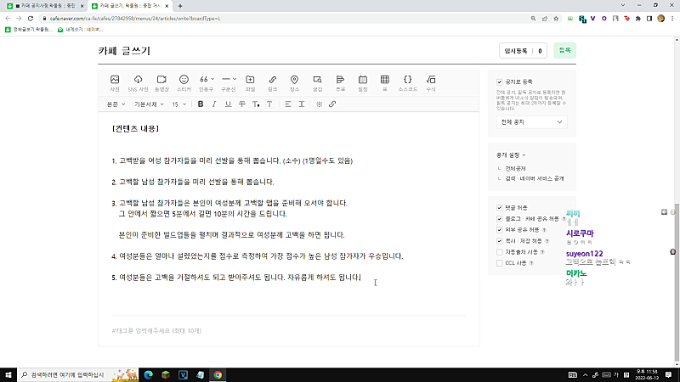Screen dimensions: 680x382
Task: Open the SNS 사진 upload icon
Action: click(138, 83)
